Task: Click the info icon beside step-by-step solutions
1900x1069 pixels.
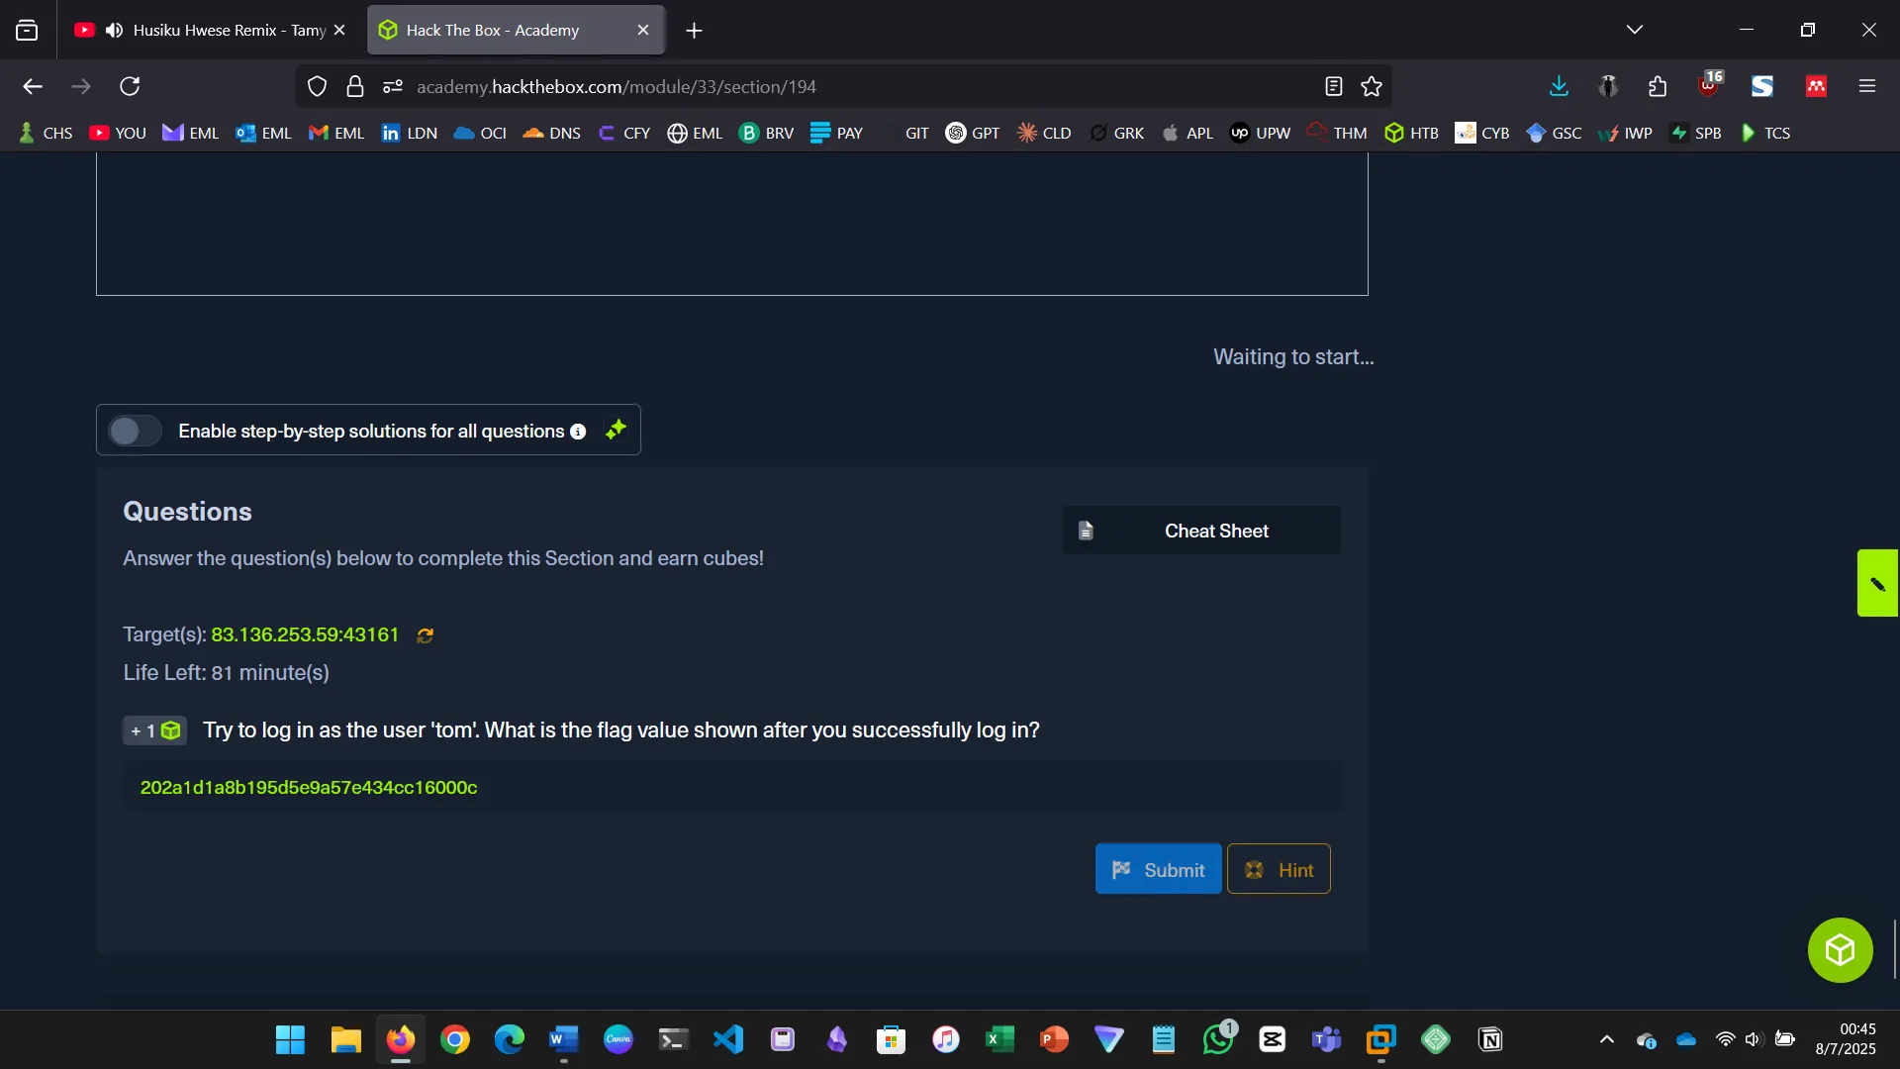Action: [578, 432]
